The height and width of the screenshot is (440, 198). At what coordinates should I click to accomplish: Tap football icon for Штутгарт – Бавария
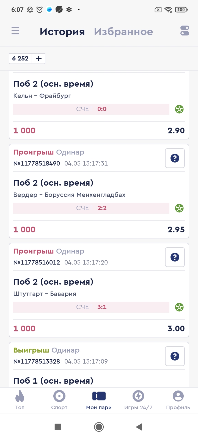tap(179, 307)
